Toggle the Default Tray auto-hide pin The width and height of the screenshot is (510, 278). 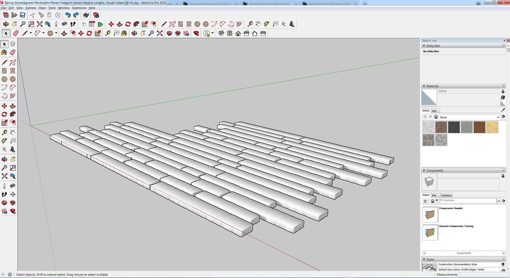point(504,41)
